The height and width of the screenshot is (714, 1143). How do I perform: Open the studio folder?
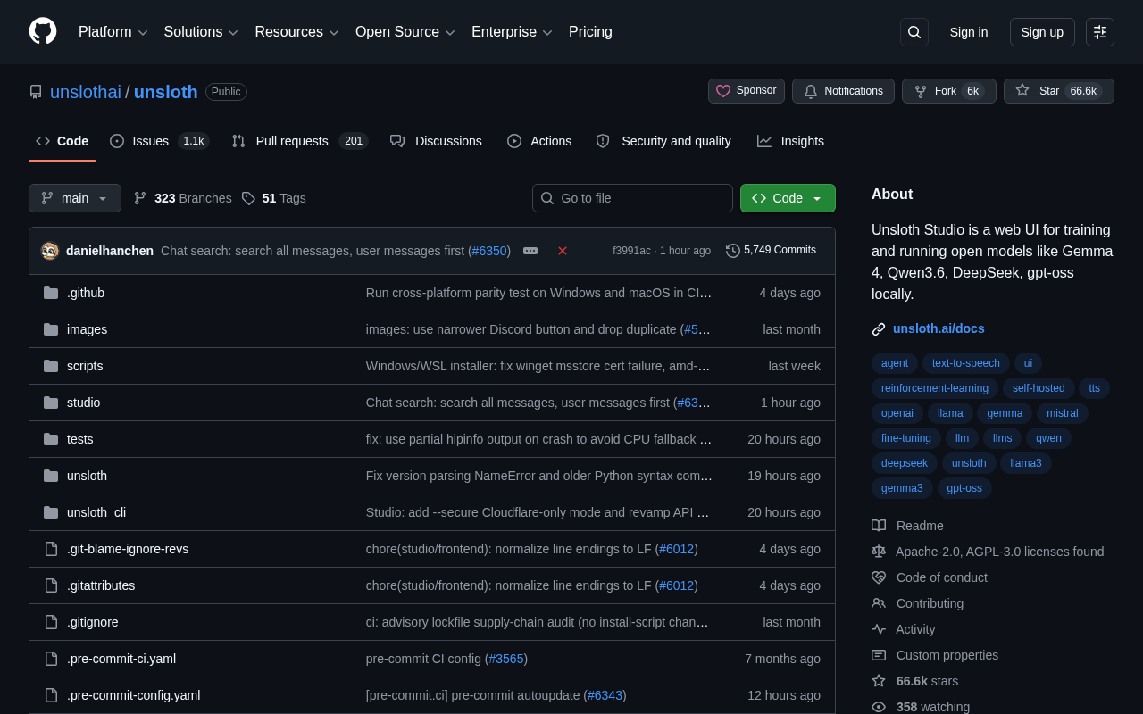[83, 403]
